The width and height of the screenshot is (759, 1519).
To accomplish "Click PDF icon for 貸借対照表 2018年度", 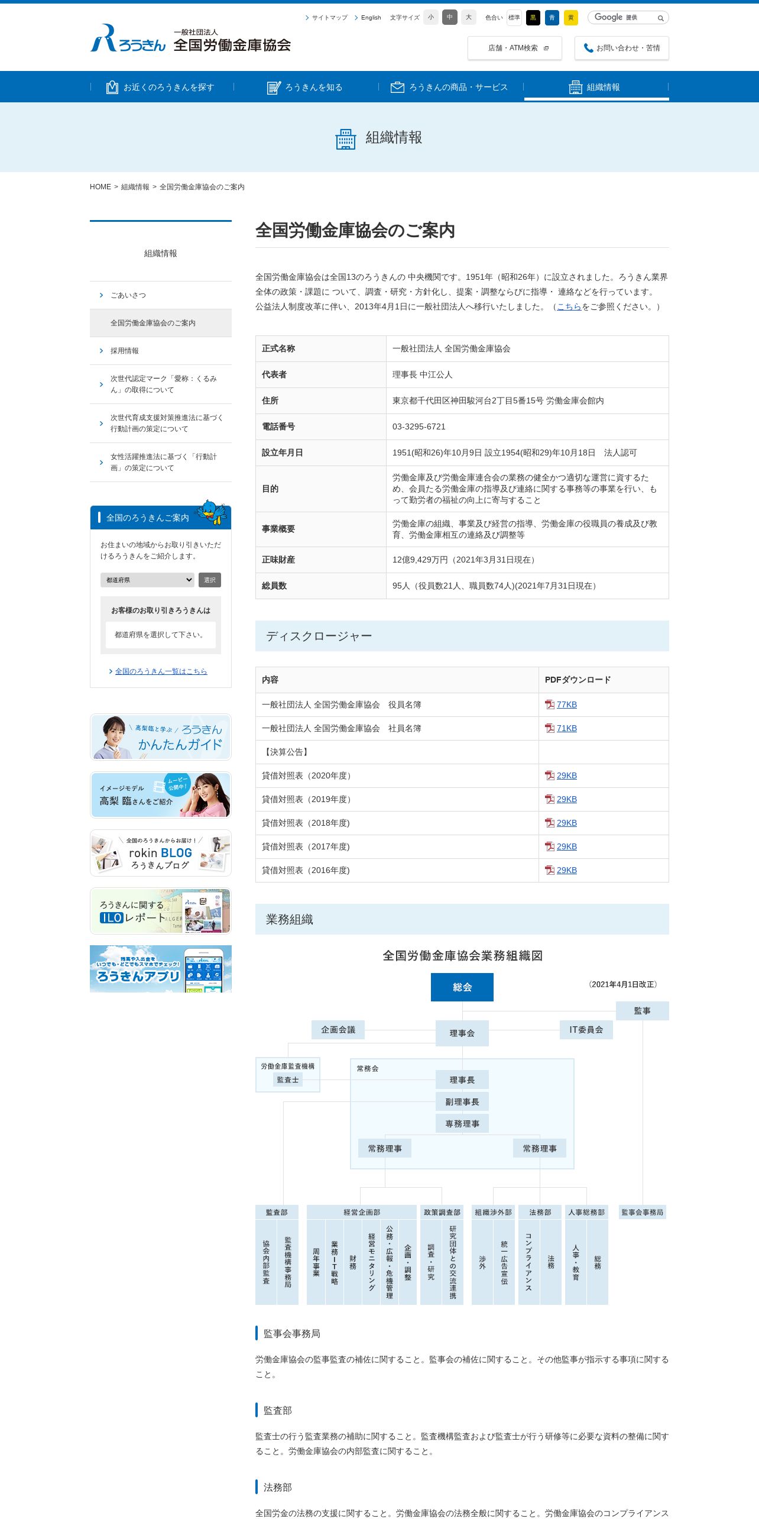I will pos(550,823).
